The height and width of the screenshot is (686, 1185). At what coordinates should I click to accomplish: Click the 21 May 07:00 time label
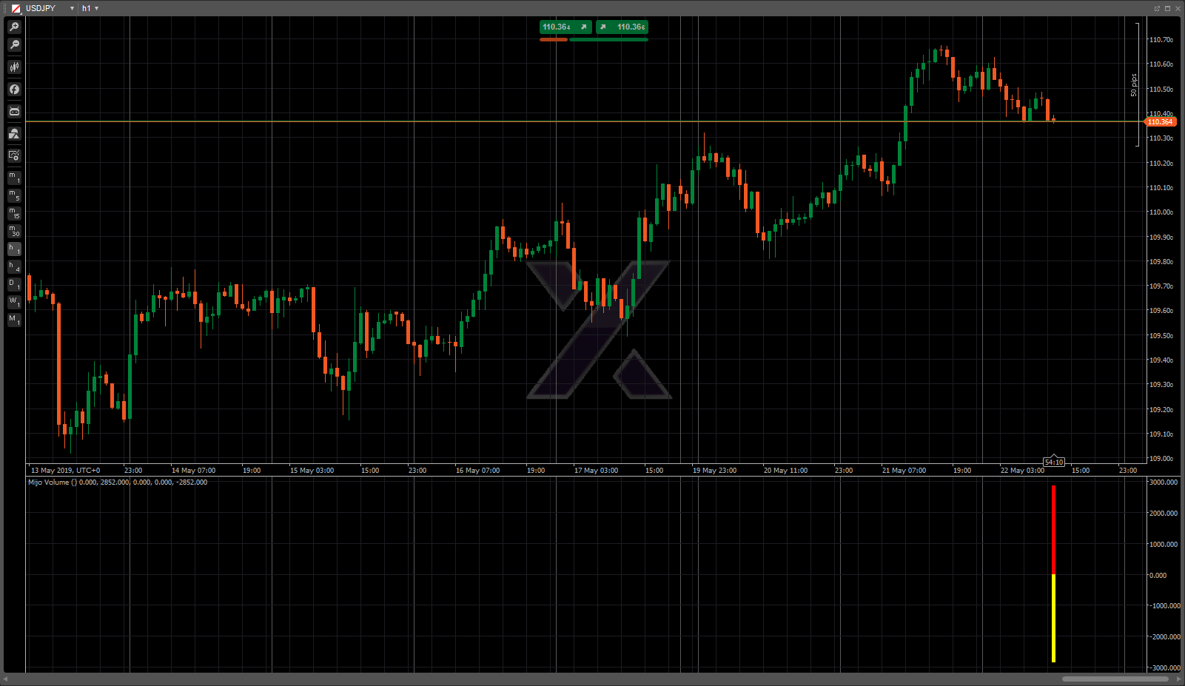pos(904,471)
